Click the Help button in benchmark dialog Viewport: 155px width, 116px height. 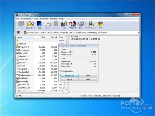pos(88,79)
